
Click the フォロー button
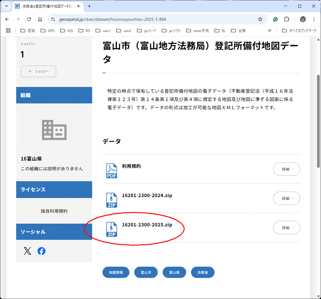(x=38, y=71)
